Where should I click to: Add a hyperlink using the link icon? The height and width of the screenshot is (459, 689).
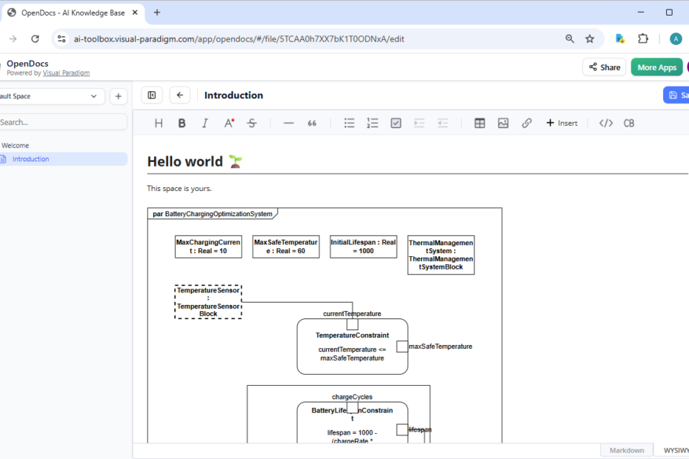[x=527, y=123]
